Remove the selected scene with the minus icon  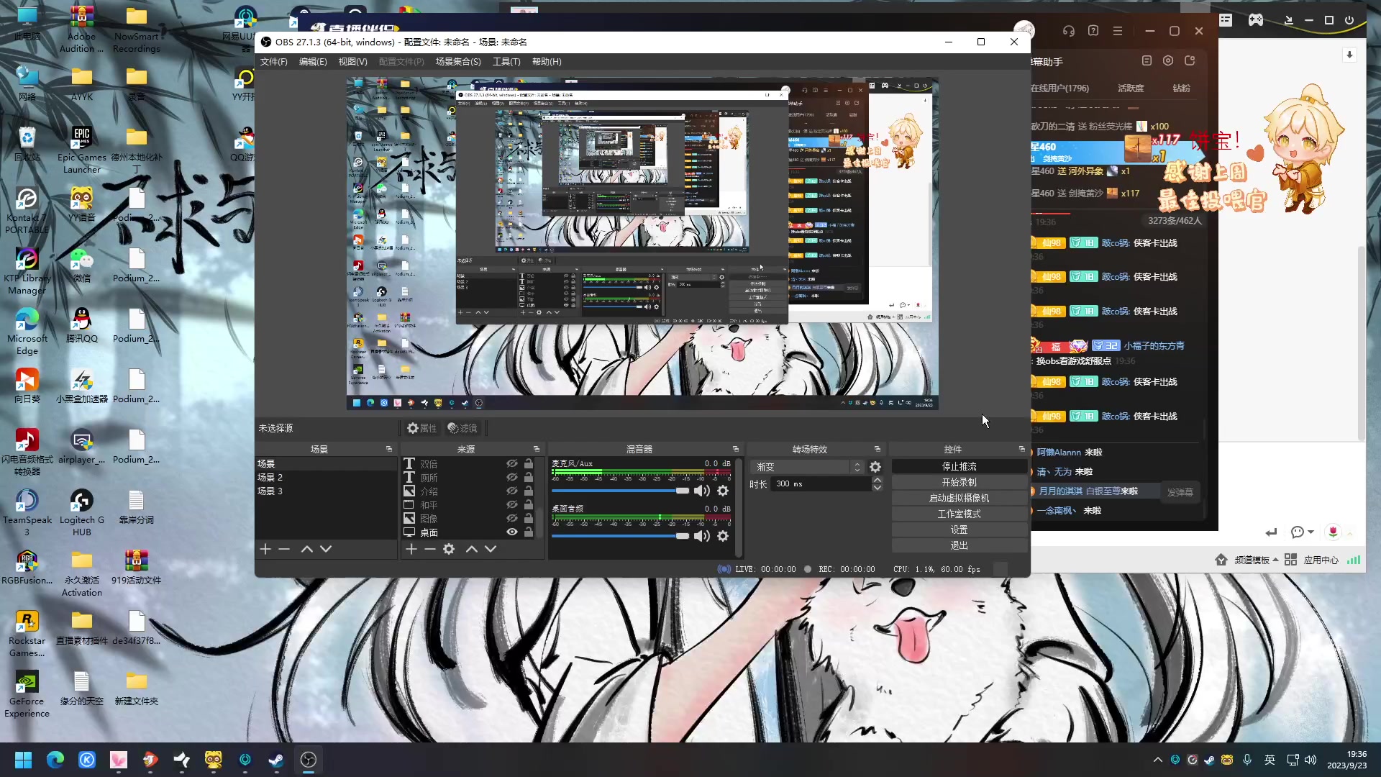[x=284, y=549]
